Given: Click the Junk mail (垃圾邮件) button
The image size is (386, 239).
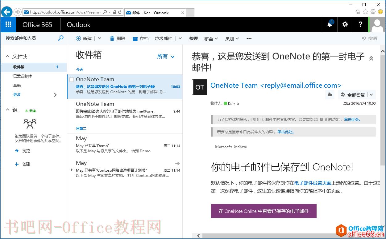Looking at the screenshot, I should [164, 38].
